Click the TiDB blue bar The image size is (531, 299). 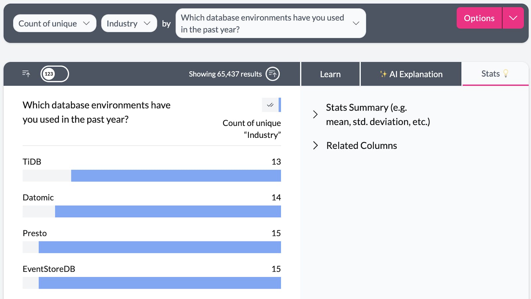(176, 176)
